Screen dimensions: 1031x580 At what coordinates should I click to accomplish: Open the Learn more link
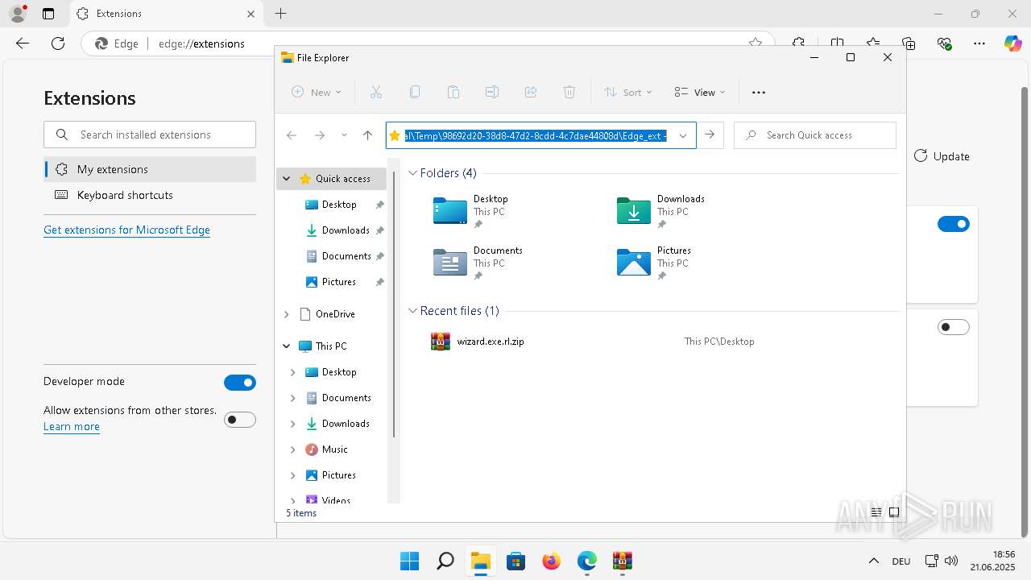click(72, 427)
